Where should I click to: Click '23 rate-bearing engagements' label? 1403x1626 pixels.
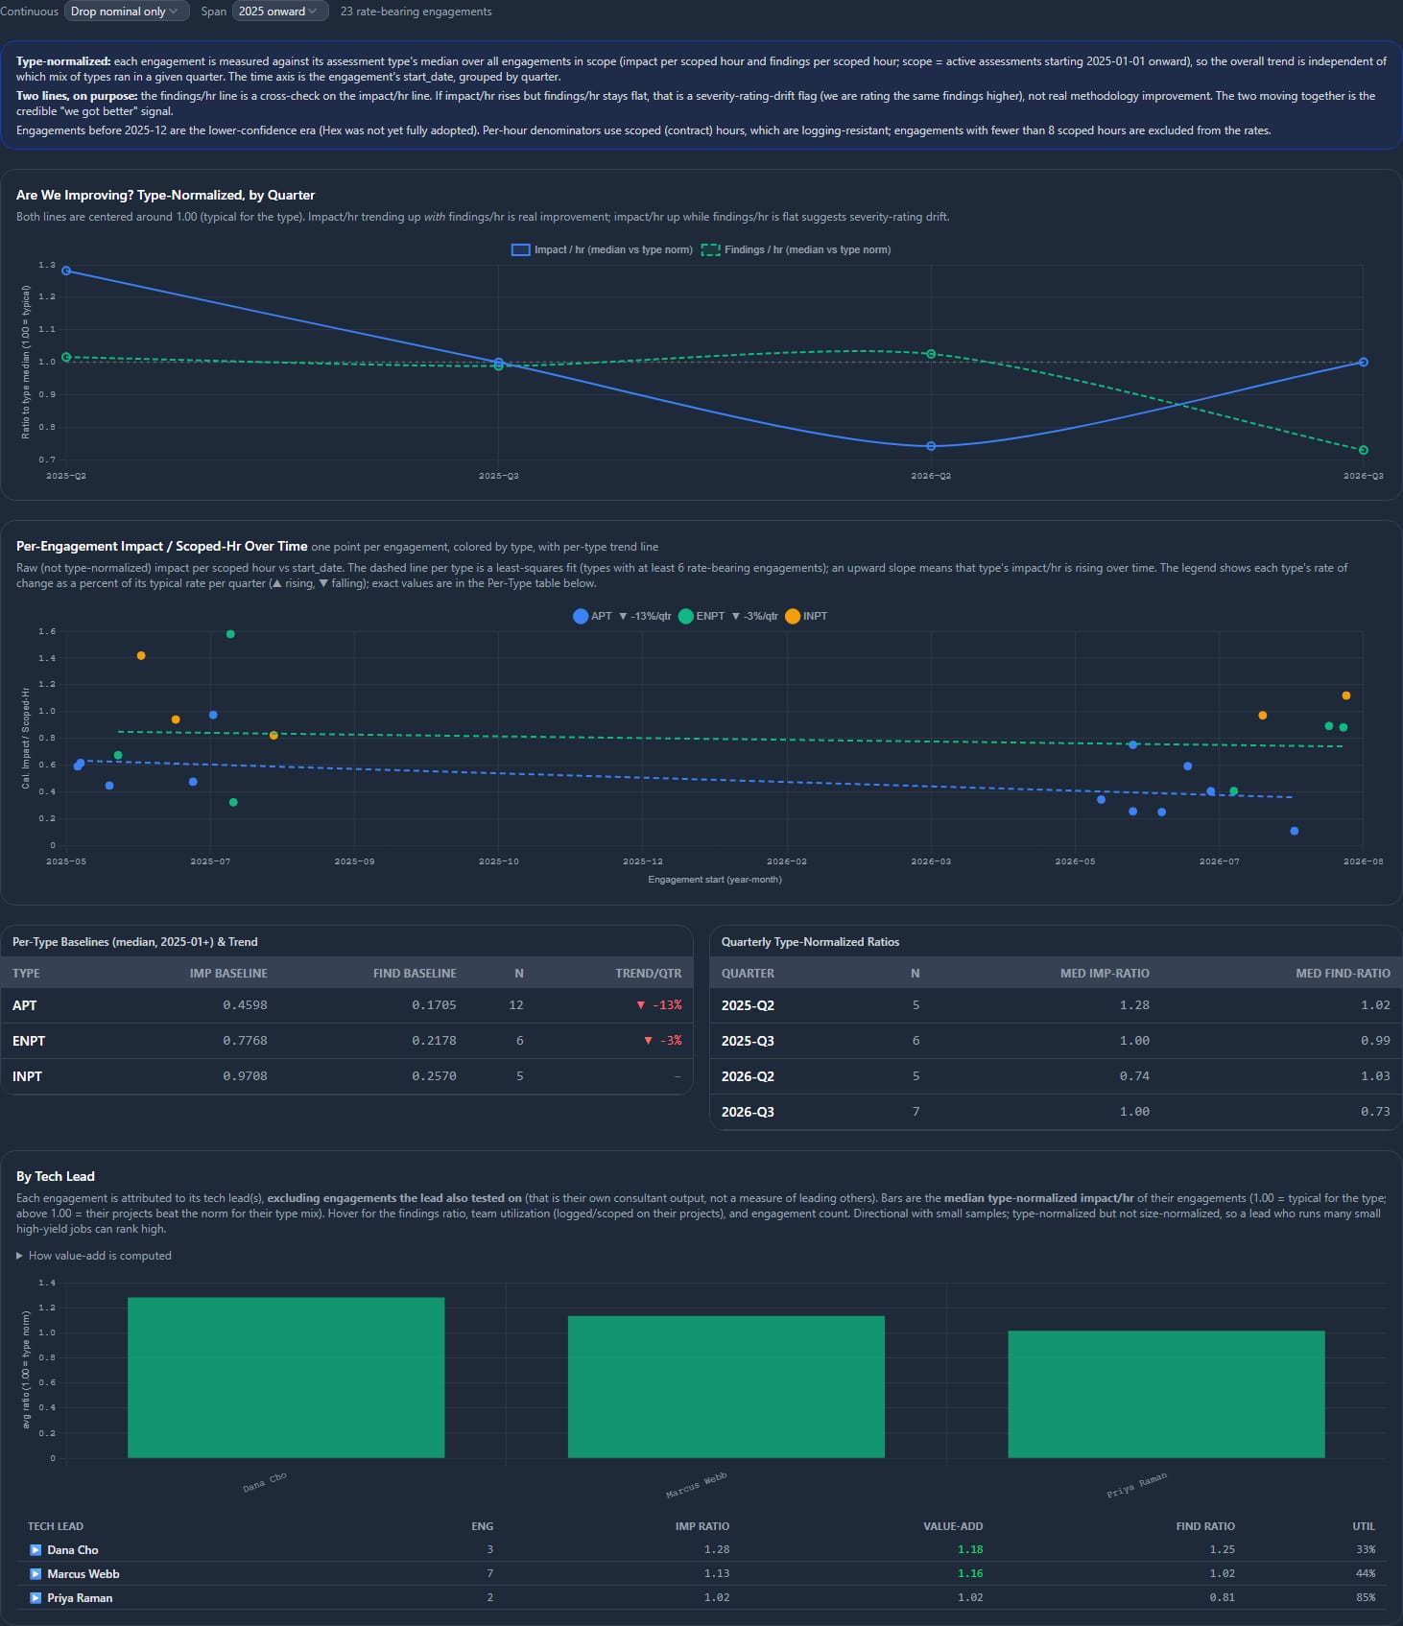pyautogui.click(x=416, y=12)
